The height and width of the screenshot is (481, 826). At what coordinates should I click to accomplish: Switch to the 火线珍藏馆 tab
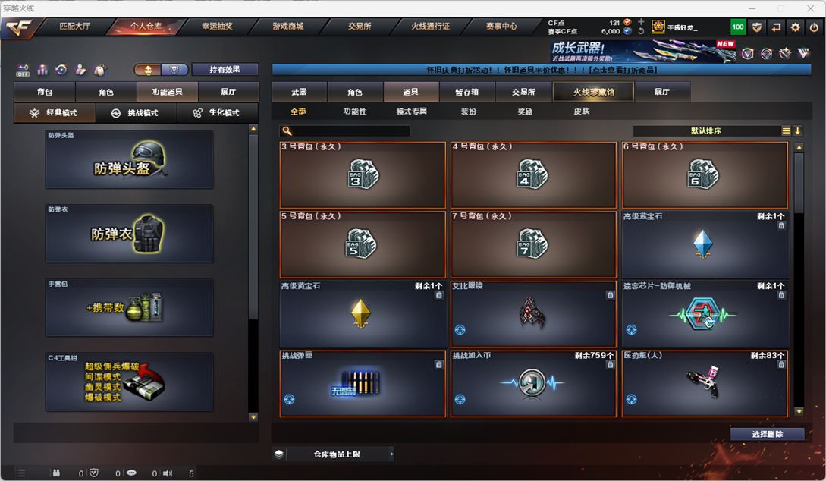(593, 92)
